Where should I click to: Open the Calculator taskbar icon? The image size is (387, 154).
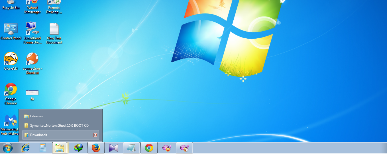pos(43,148)
